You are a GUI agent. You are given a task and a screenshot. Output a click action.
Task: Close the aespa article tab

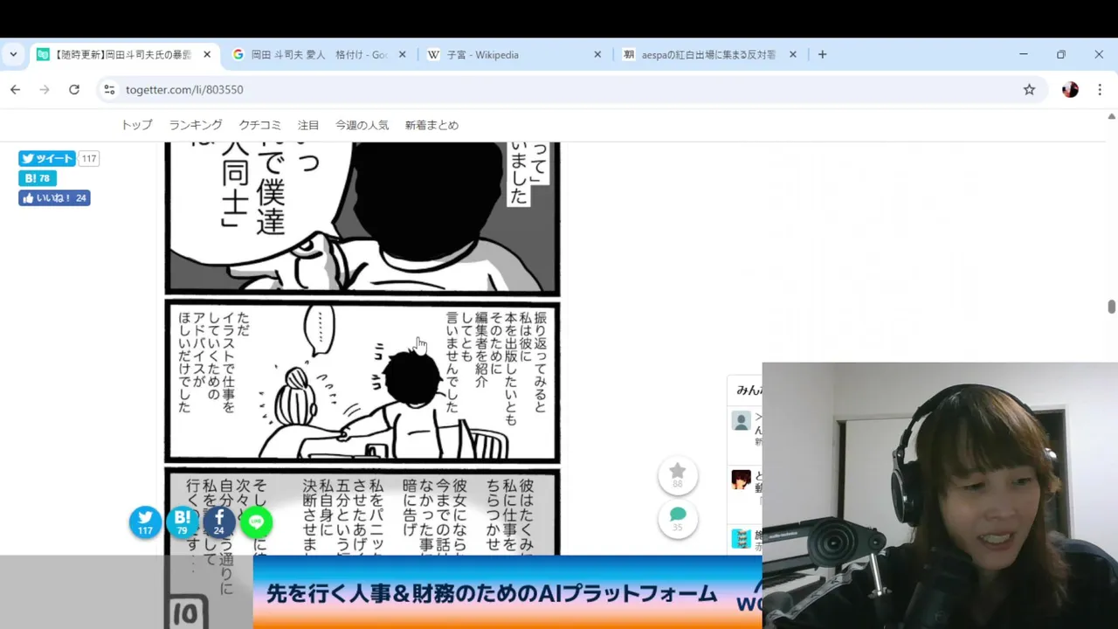tap(793, 54)
